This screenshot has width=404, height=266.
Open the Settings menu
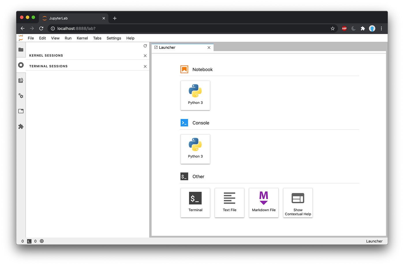(113, 38)
